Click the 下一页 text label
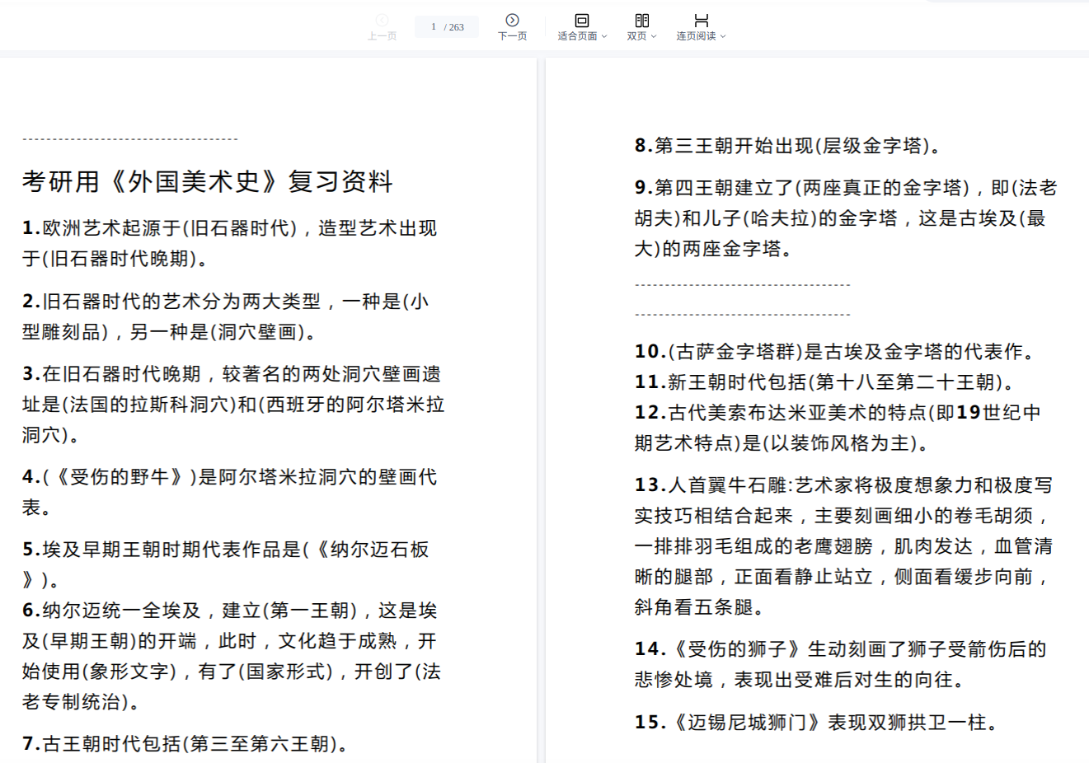Image resolution: width=1089 pixels, height=763 pixels. 512,36
